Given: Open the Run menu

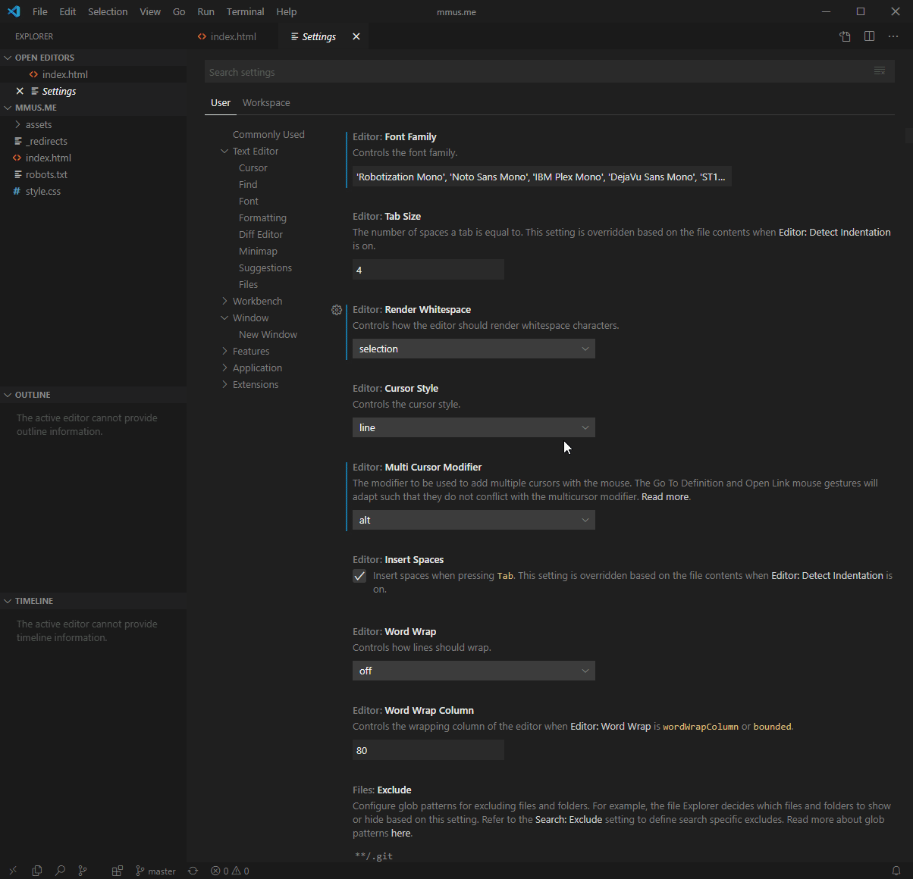Looking at the screenshot, I should [x=206, y=11].
